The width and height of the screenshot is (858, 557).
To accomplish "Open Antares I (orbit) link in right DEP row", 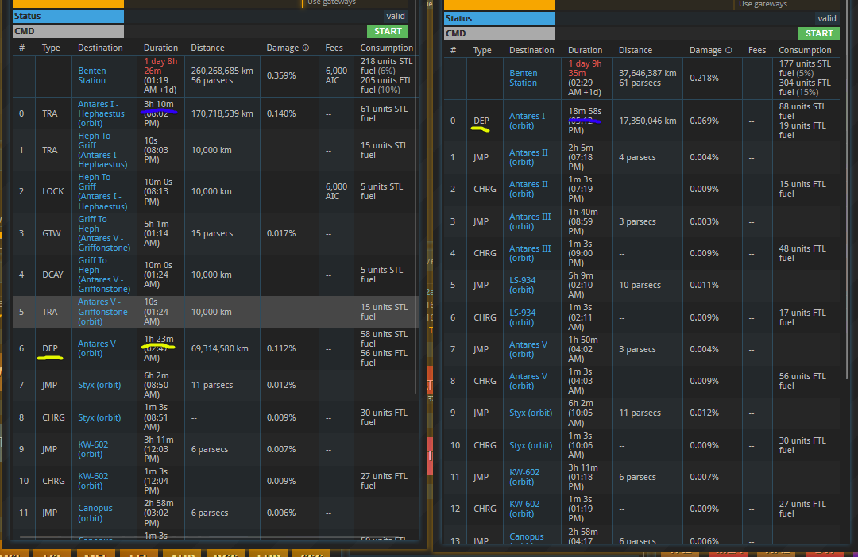I will tap(527, 121).
